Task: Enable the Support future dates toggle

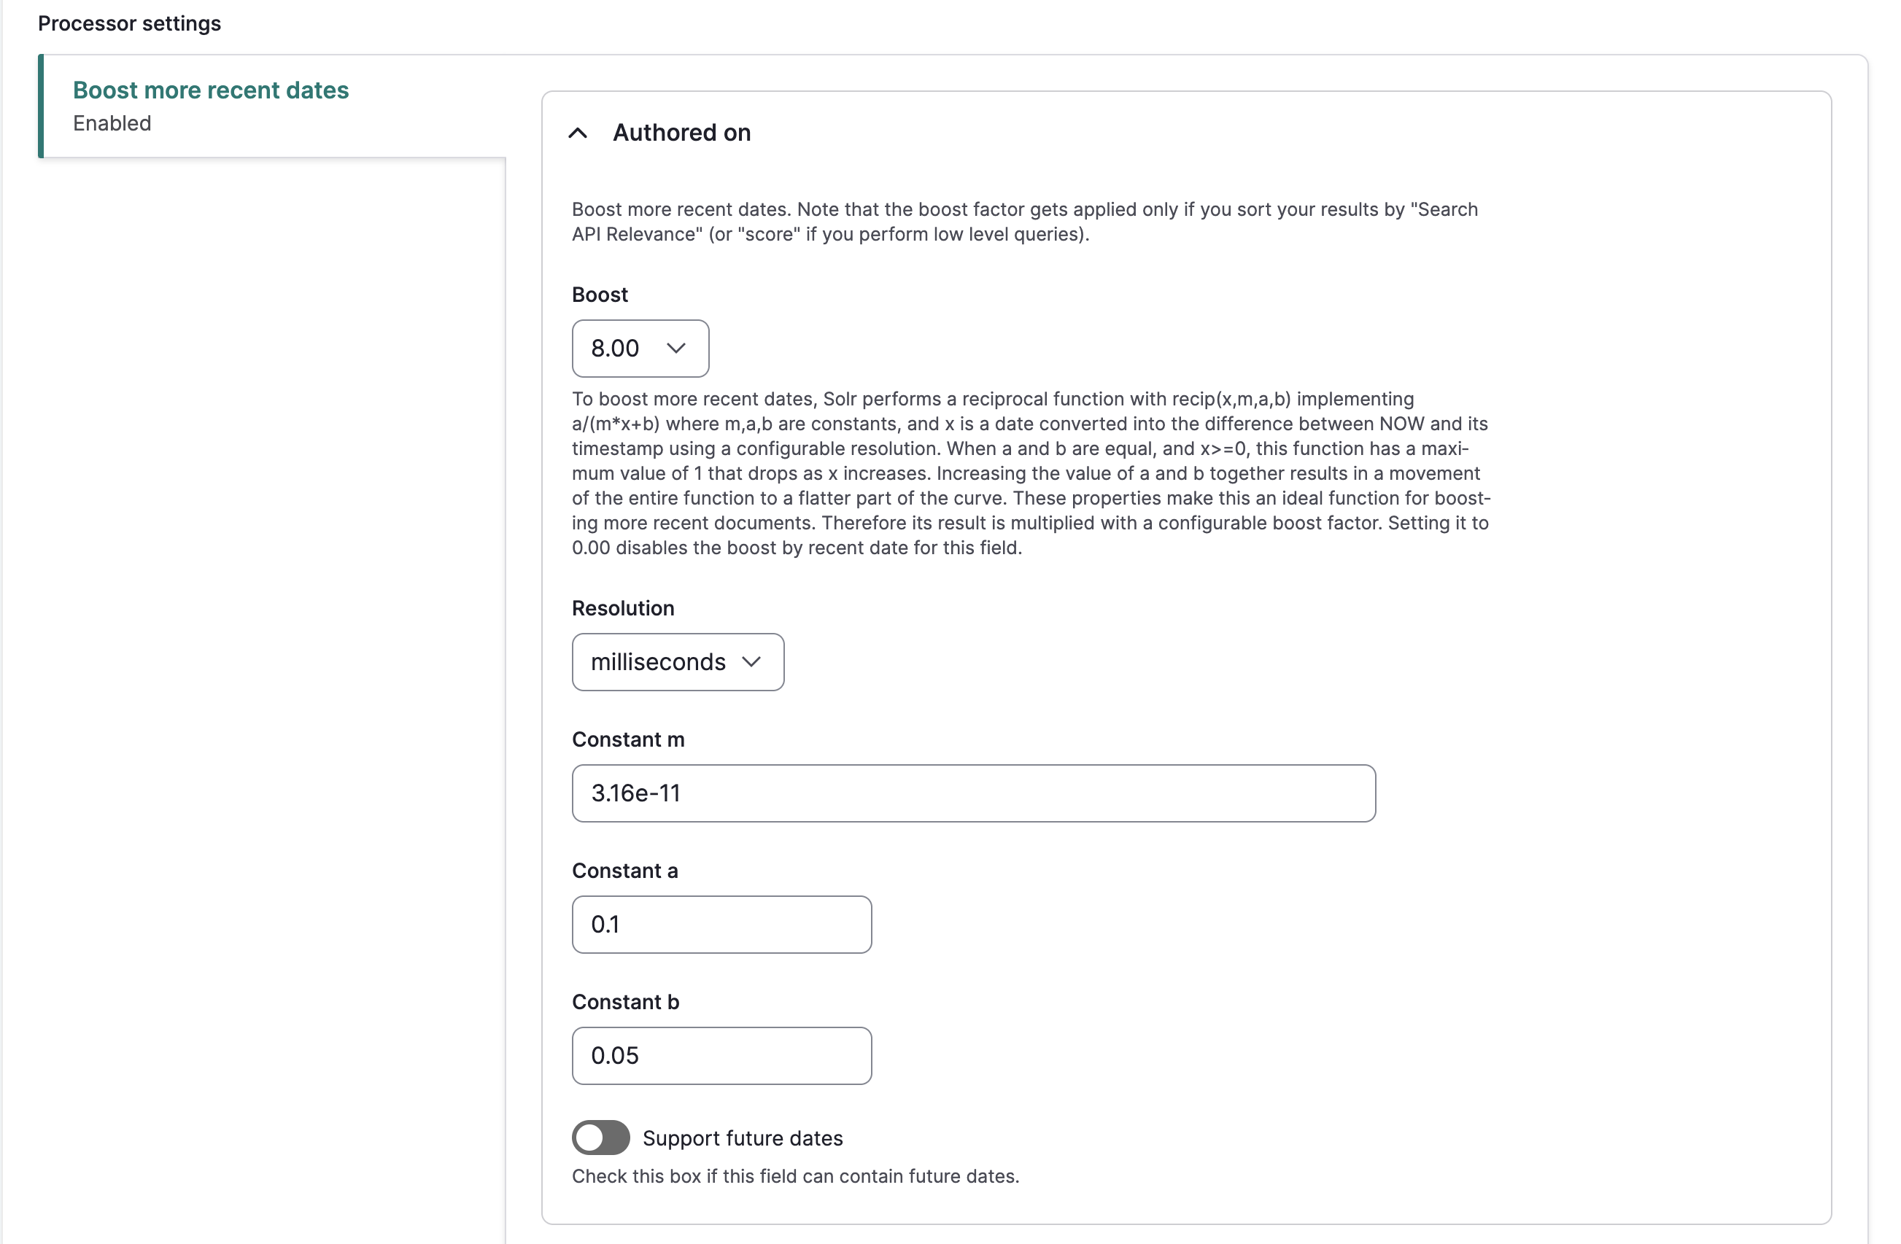Action: [x=600, y=1138]
